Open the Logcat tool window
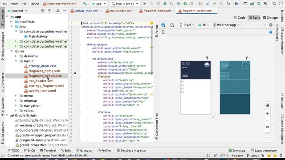This screenshot has height=160, width=285. [x=85, y=150]
